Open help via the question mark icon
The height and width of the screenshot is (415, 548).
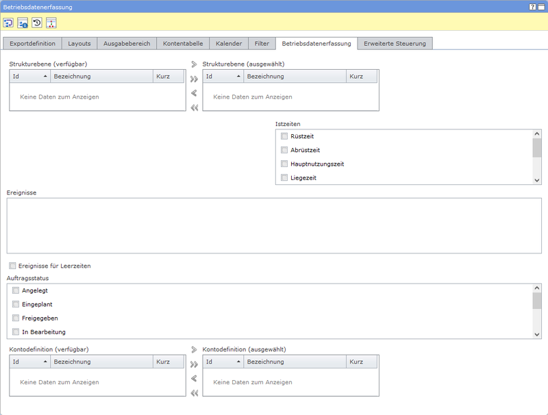(x=532, y=6)
